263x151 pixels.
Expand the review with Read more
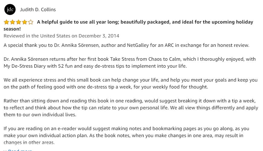coord(20,150)
